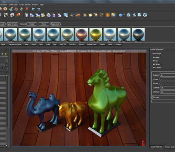Click the Regenerate button
175x152 pixels.
[x=55, y=24]
